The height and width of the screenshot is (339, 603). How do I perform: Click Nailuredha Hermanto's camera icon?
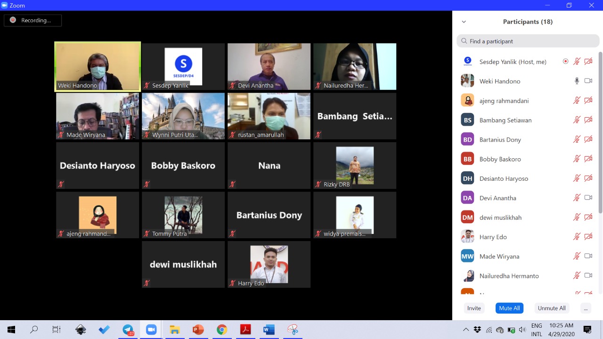coord(588,275)
